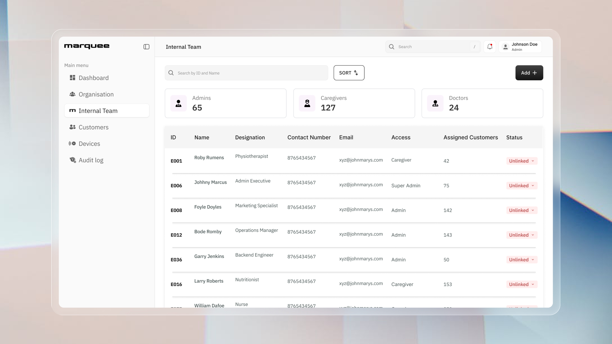Click the ID E008 cell
The width and height of the screenshot is (612, 344).
click(176, 210)
